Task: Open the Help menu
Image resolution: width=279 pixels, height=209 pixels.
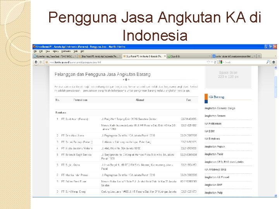Action: [x=82, y=51]
